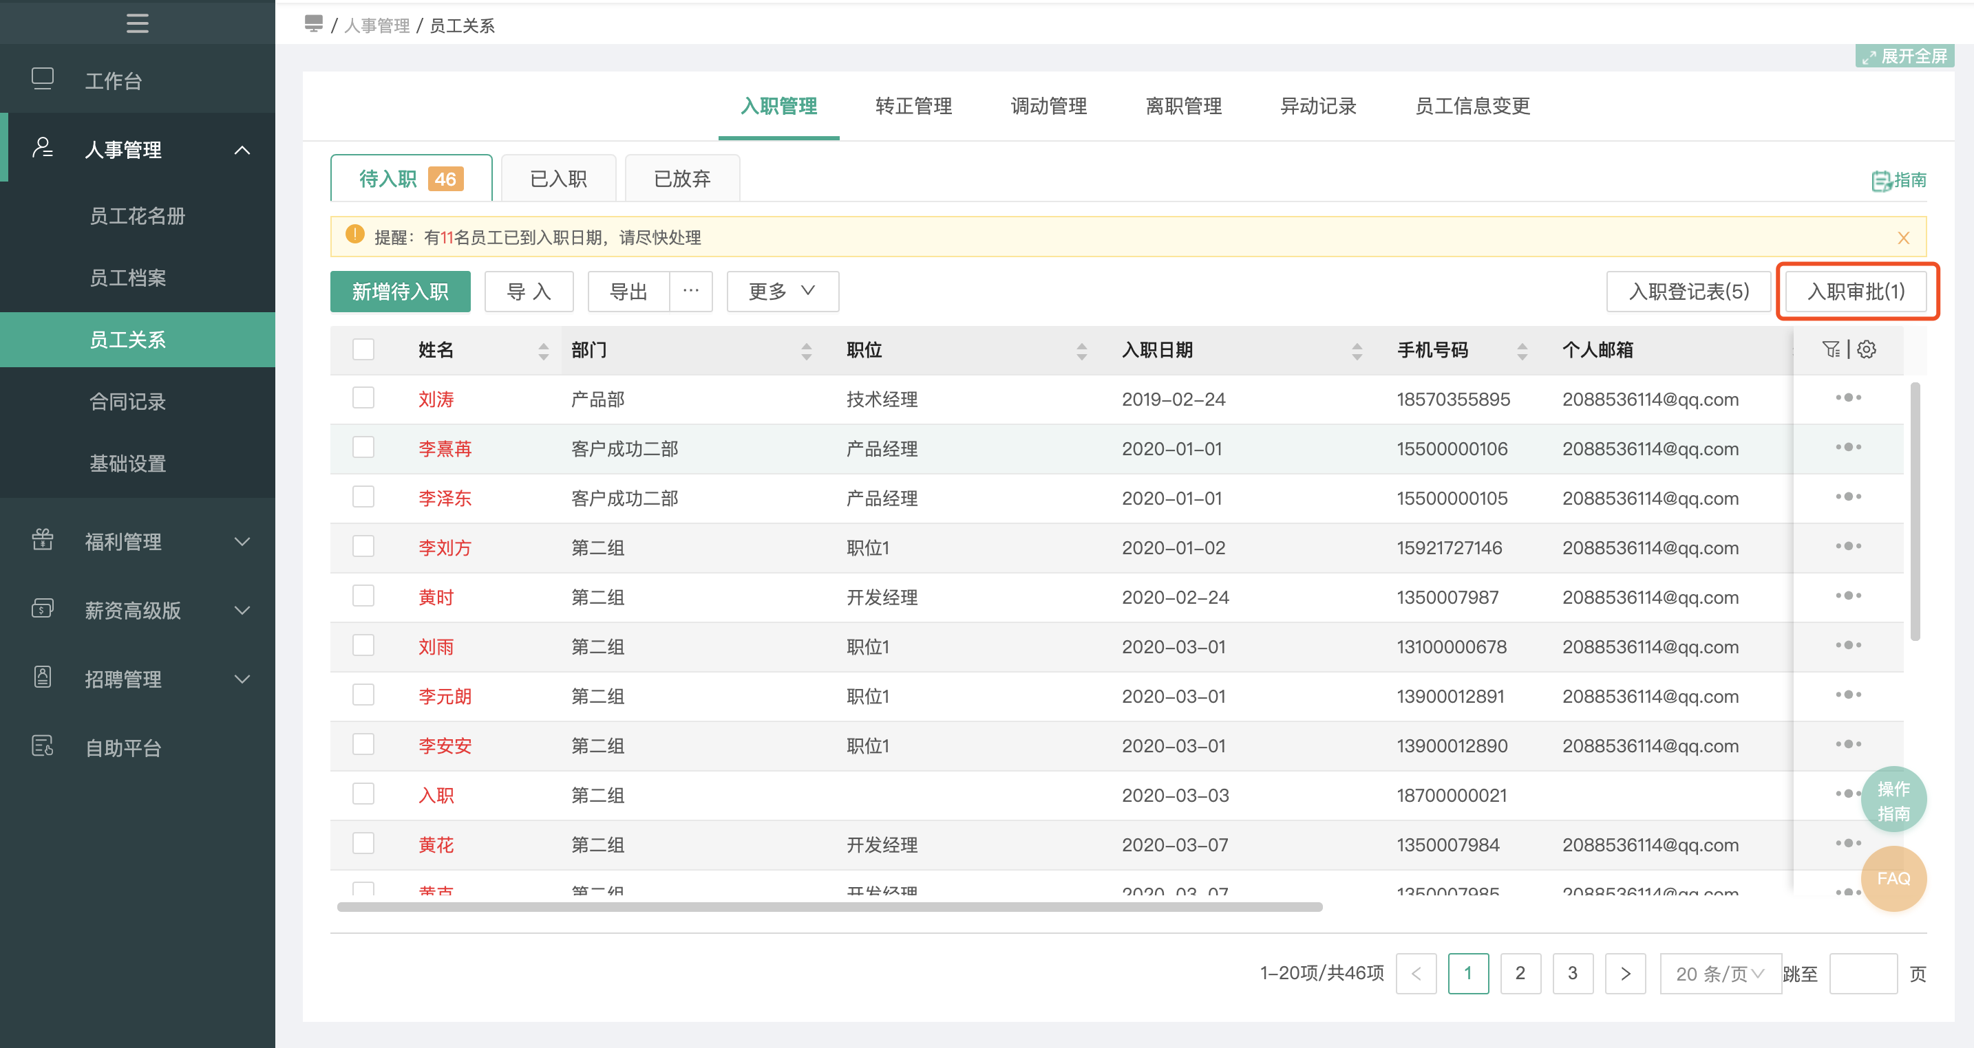Check the row checkbox for 李泽东
This screenshot has width=1974, height=1048.
click(363, 496)
